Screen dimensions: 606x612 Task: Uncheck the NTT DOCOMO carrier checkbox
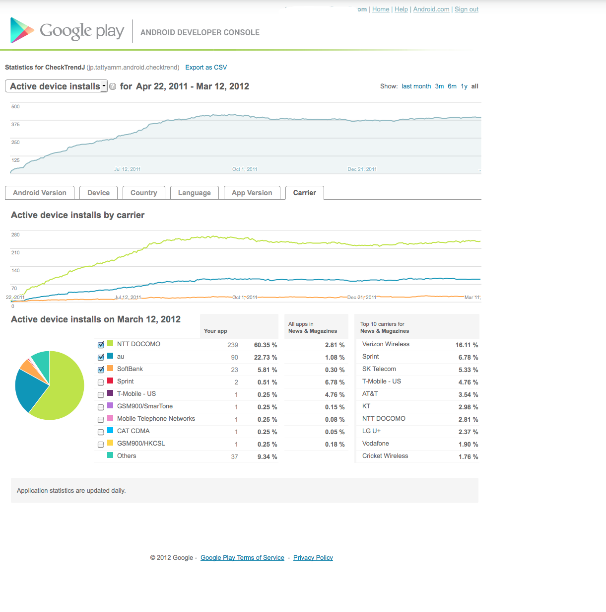(101, 345)
